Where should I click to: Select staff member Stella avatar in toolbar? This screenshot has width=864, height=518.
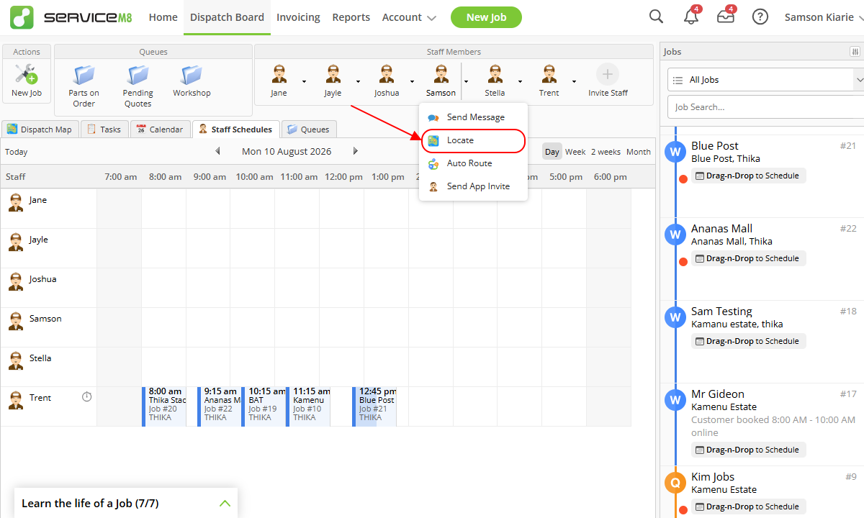coord(495,74)
